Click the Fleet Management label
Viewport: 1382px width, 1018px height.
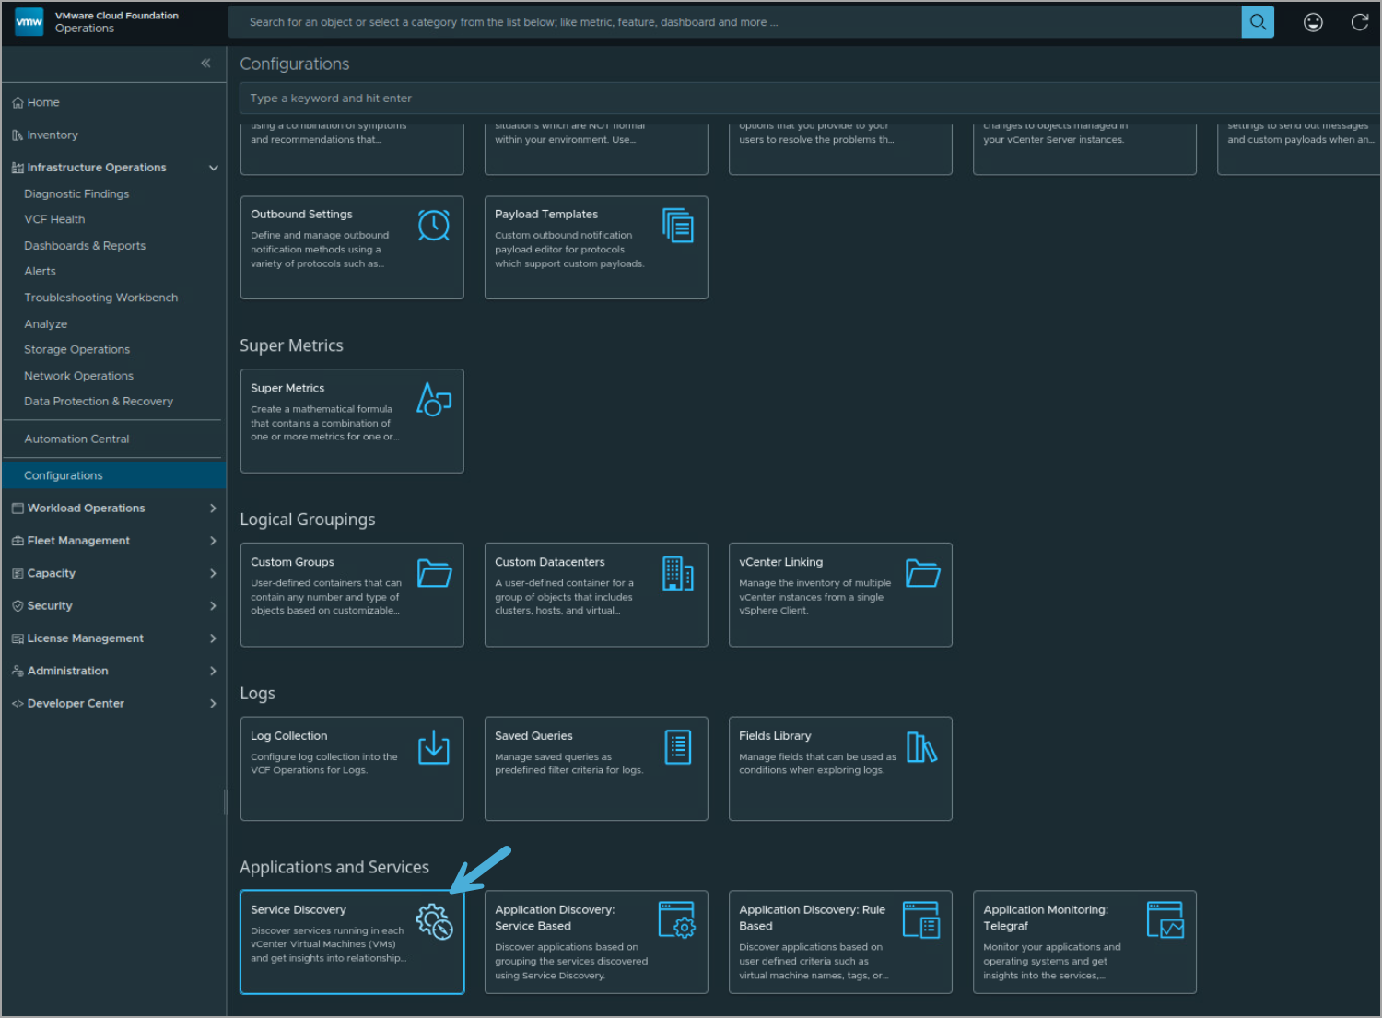[x=78, y=541]
